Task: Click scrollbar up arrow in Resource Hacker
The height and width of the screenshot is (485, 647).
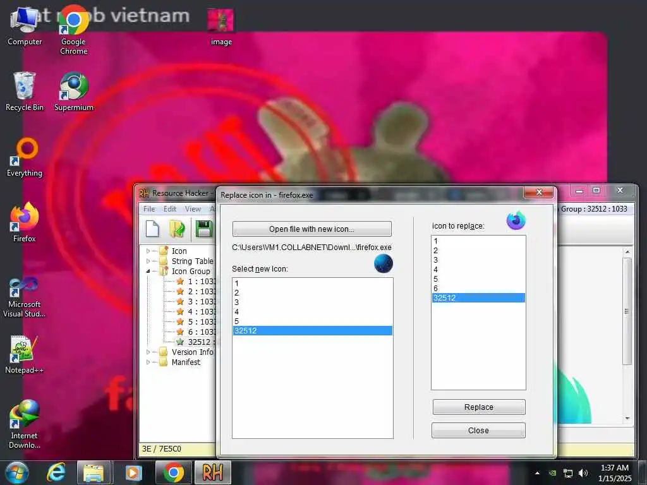Action: coord(627,251)
